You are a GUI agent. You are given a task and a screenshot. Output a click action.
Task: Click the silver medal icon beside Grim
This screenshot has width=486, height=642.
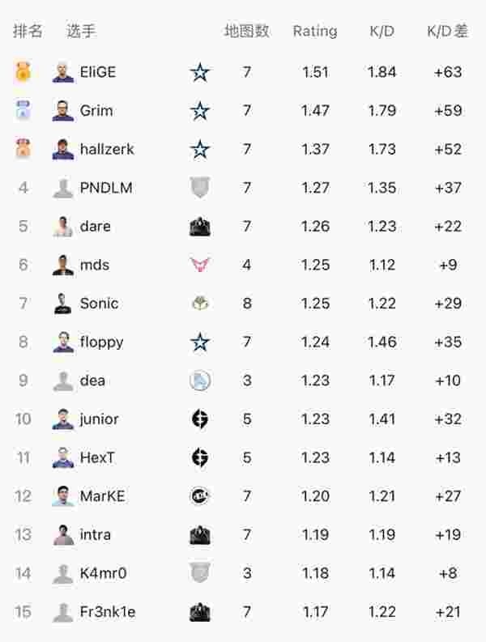[23, 111]
